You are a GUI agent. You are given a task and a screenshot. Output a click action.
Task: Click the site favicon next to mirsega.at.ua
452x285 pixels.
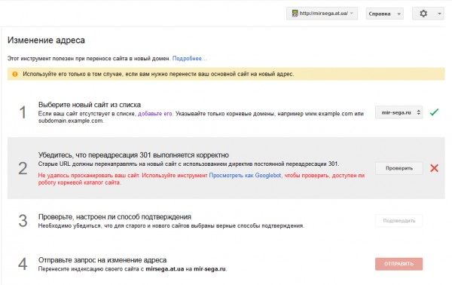tap(295, 14)
